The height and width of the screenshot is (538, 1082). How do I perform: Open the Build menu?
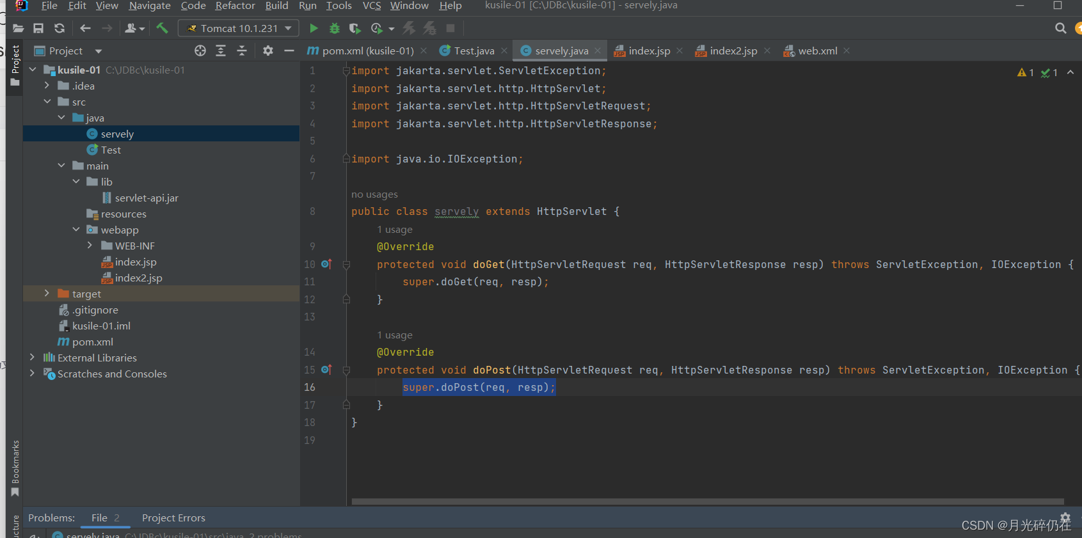tap(276, 6)
